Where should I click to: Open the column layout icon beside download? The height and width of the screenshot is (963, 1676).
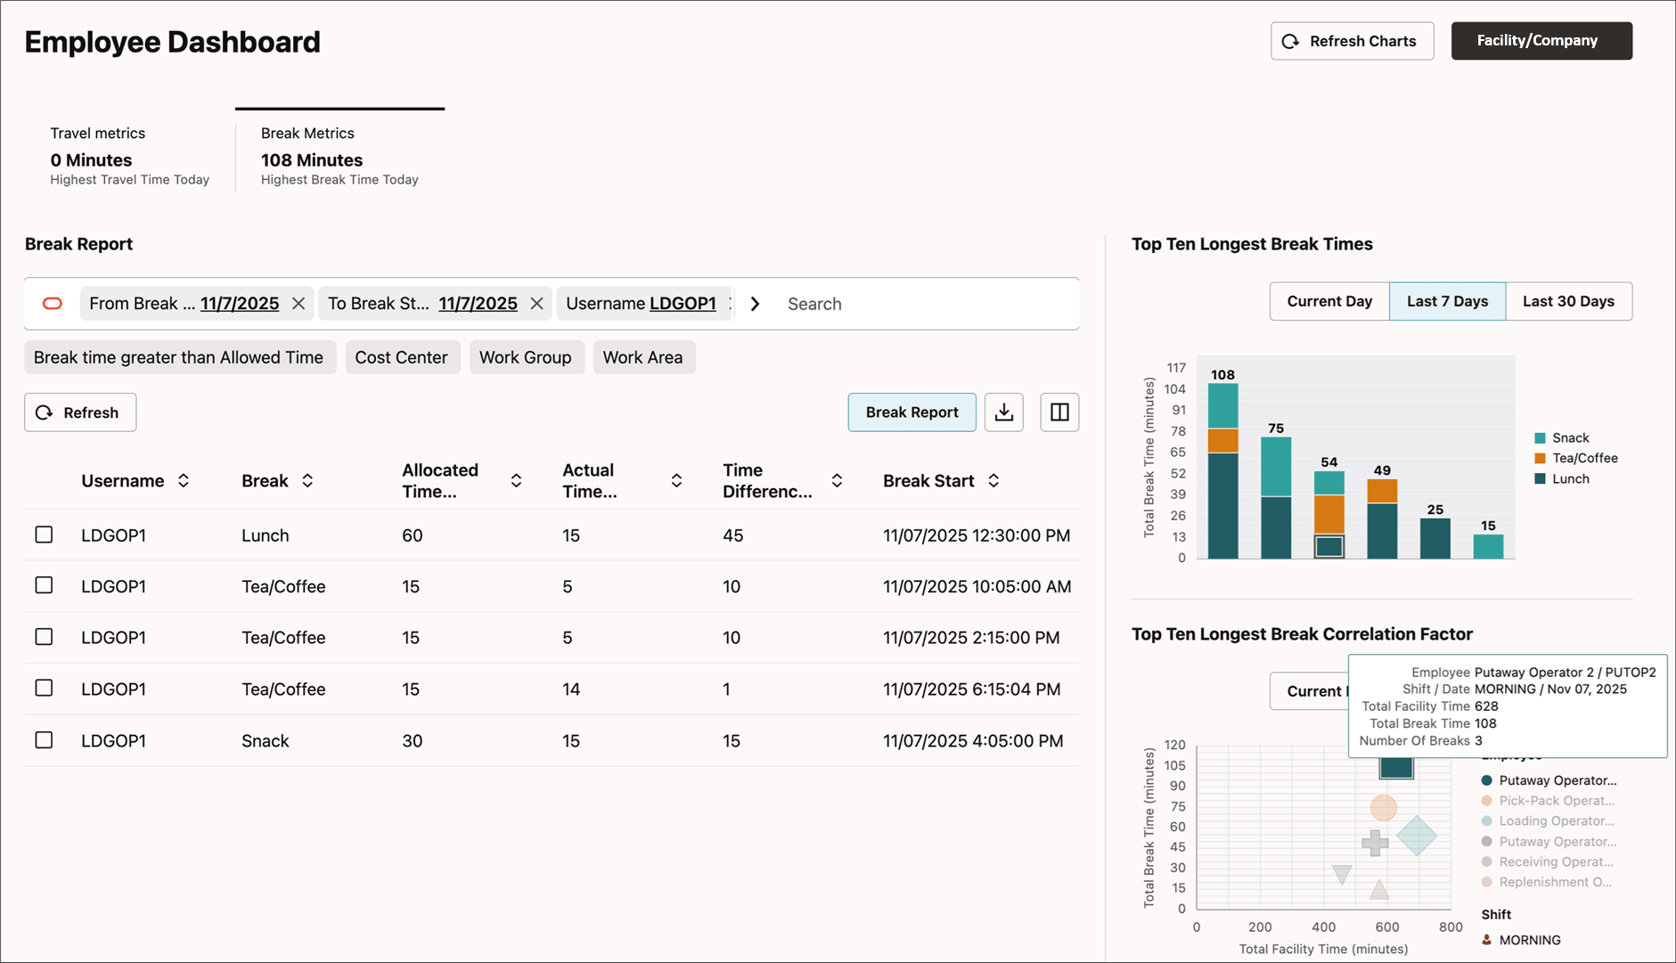click(1059, 412)
